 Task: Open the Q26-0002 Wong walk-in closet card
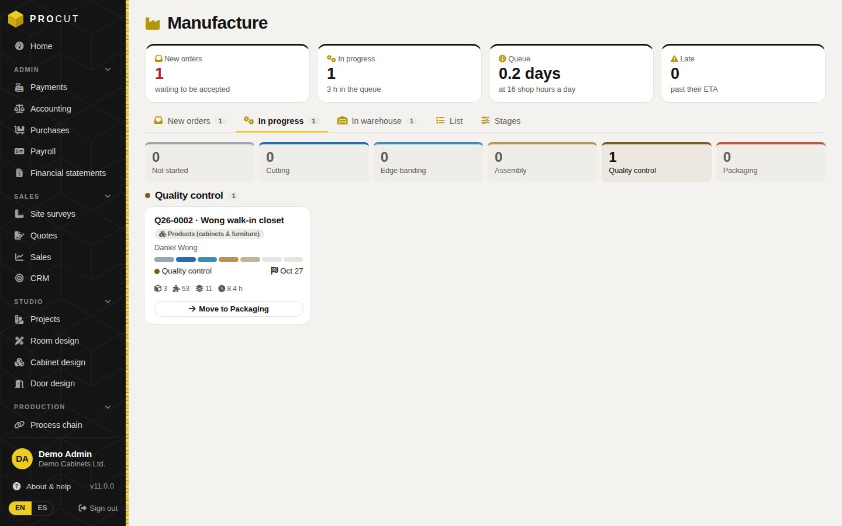(219, 220)
